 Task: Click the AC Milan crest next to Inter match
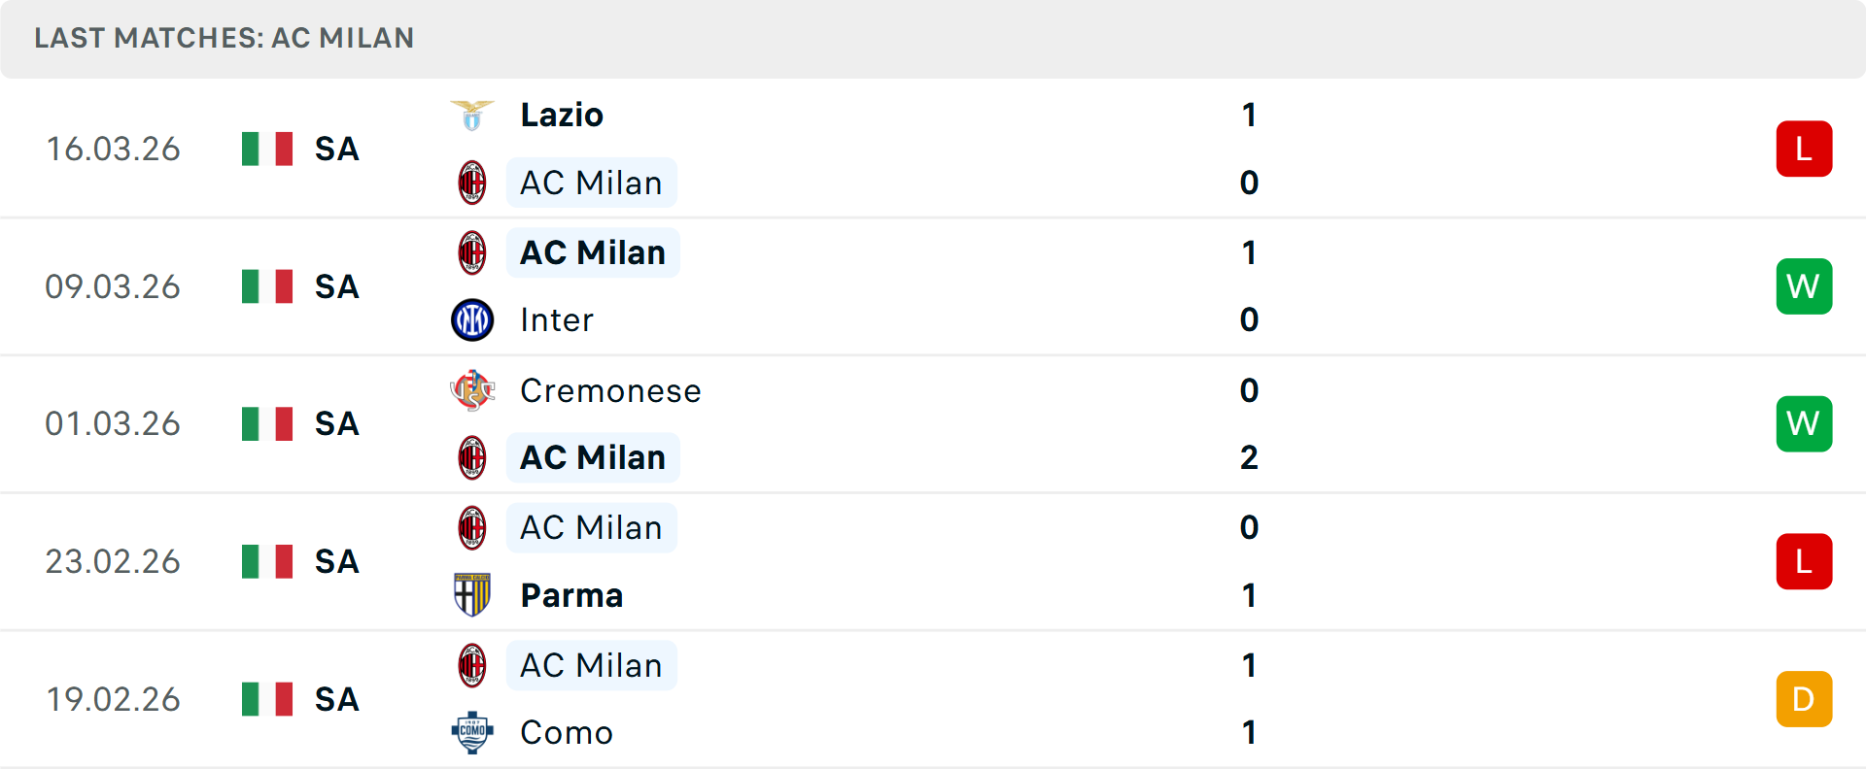472,251
